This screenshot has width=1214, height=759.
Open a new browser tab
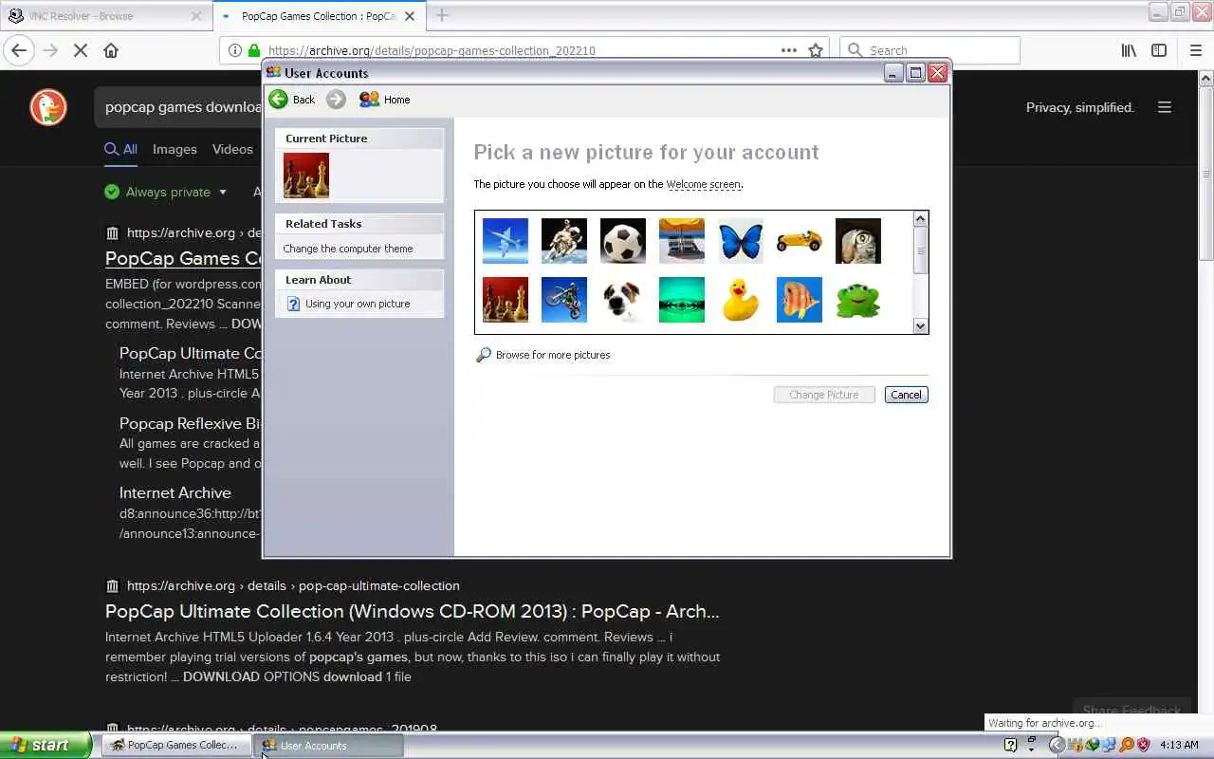tap(442, 15)
